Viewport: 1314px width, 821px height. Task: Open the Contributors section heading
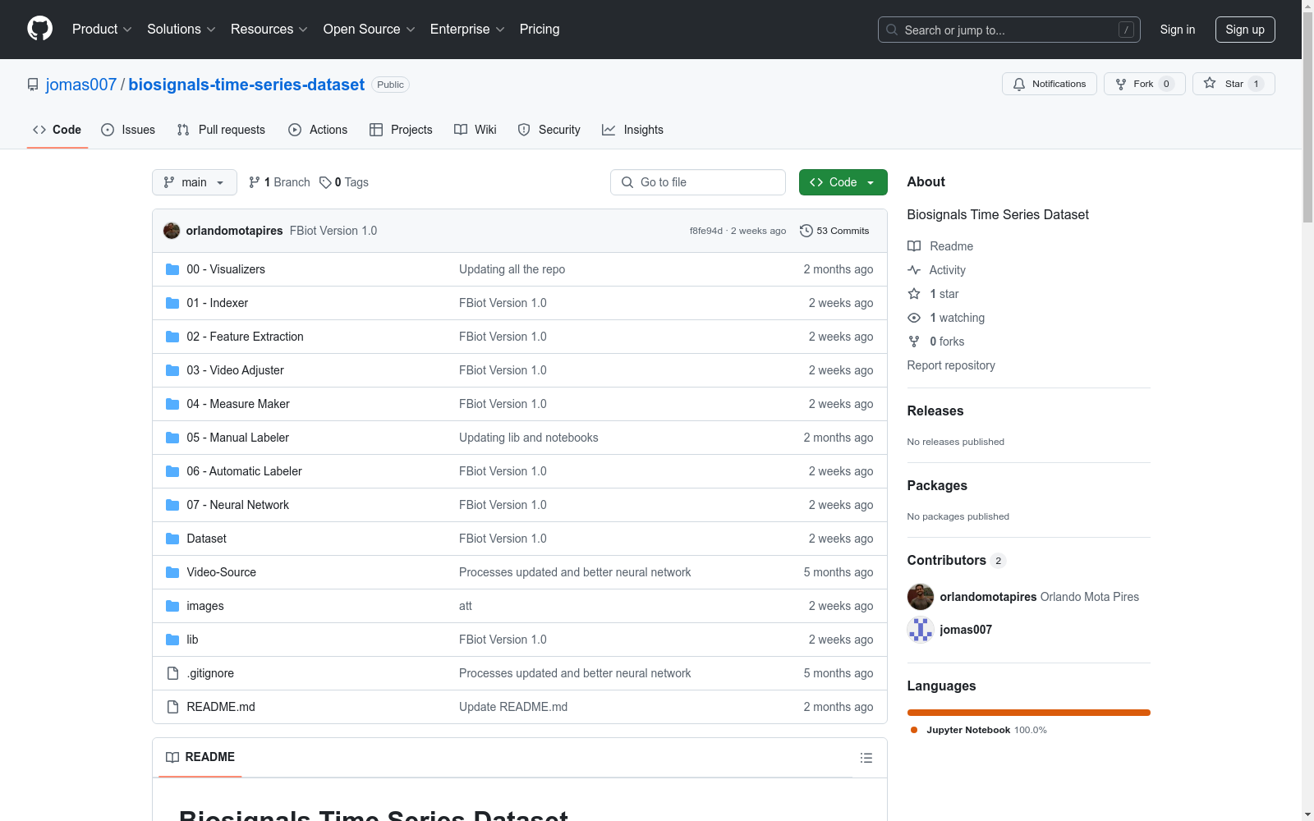[x=957, y=560]
